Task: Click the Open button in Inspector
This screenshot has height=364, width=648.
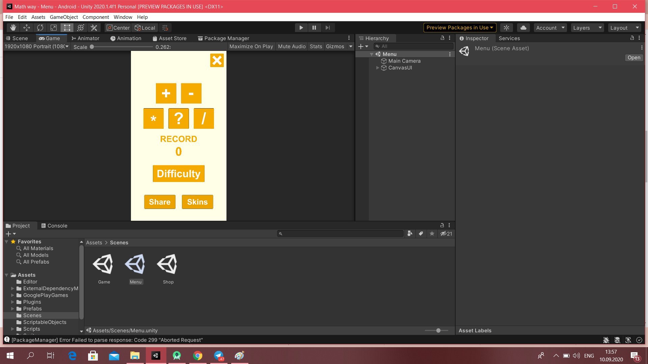Action: (x=634, y=58)
